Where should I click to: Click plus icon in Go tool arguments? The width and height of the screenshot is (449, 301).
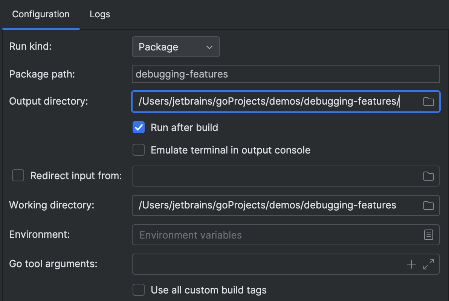(x=411, y=264)
